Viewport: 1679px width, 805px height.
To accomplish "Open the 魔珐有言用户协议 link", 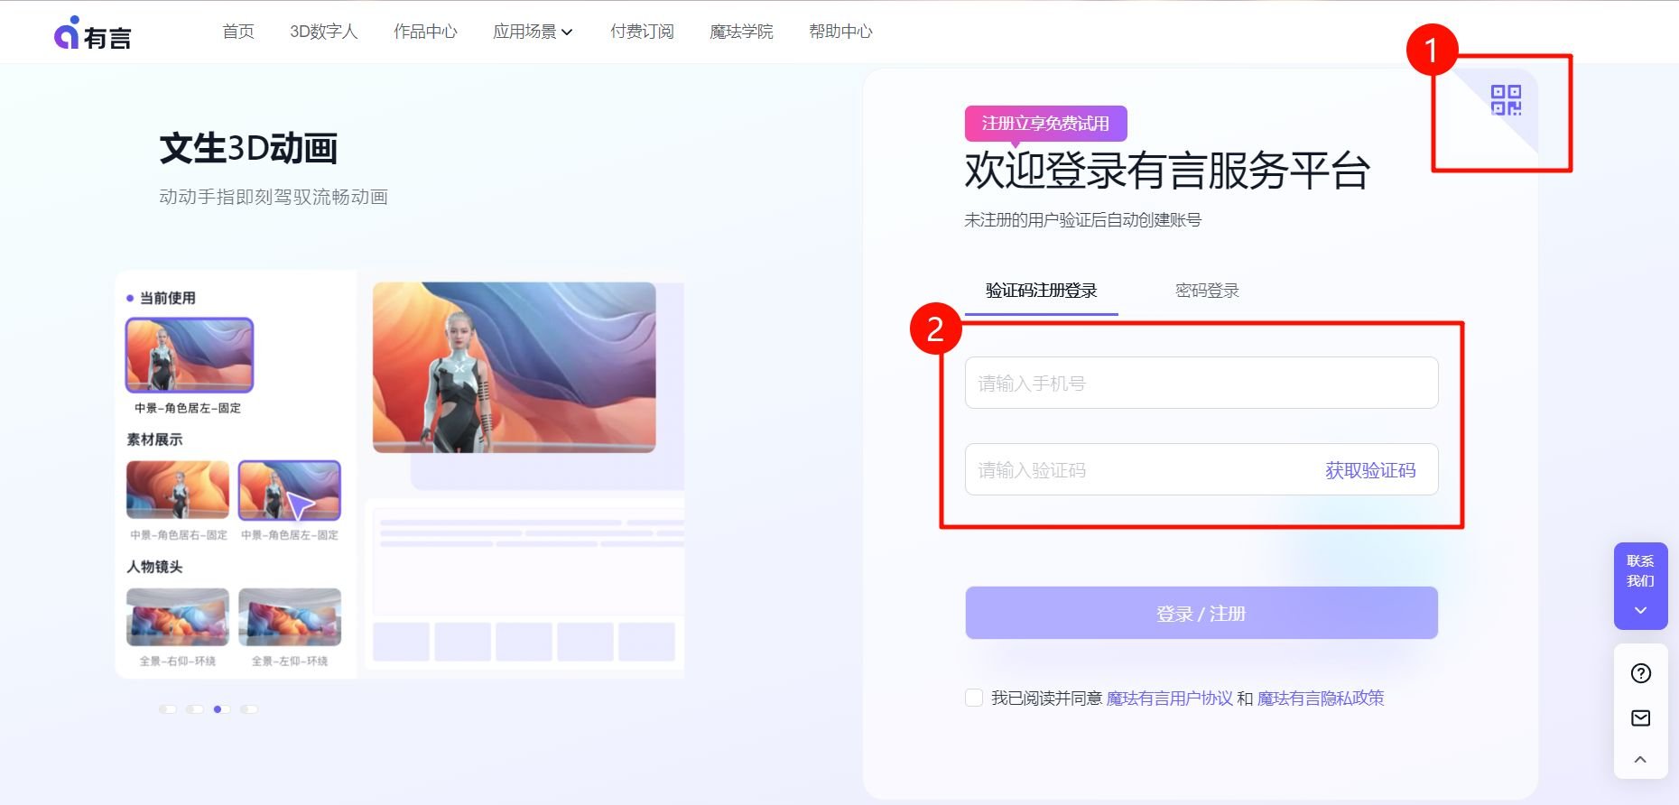I will (1169, 699).
